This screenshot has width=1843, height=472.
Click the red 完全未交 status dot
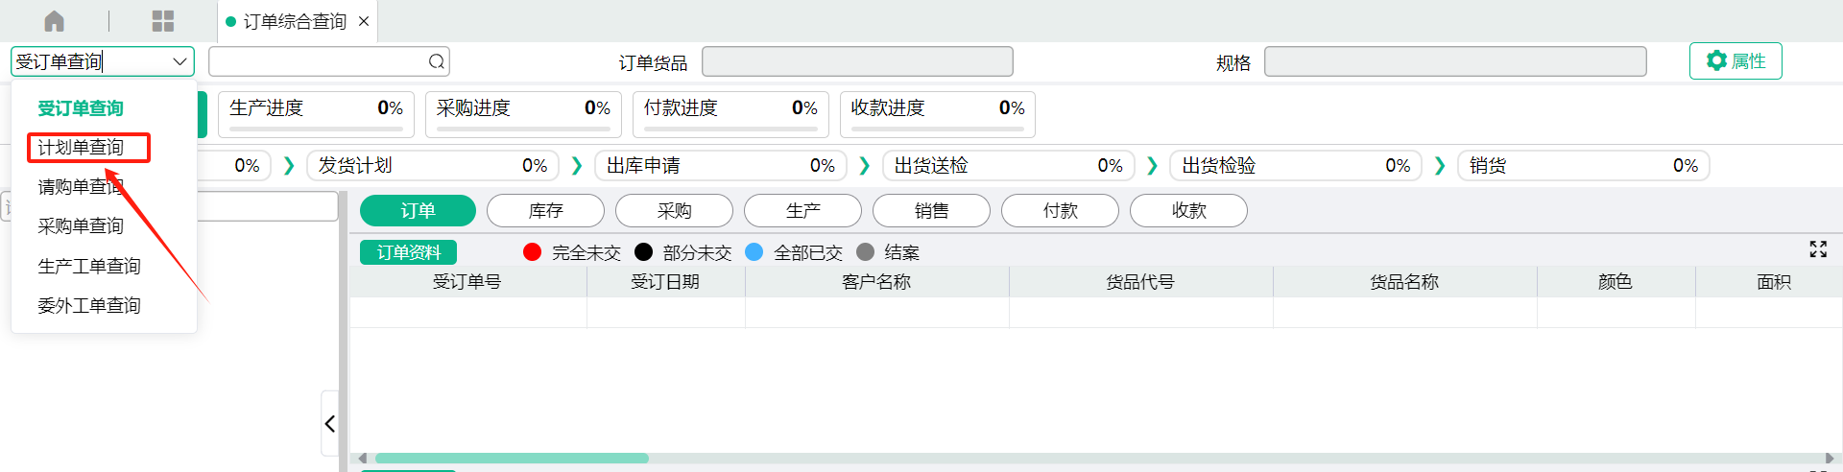click(533, 251)
